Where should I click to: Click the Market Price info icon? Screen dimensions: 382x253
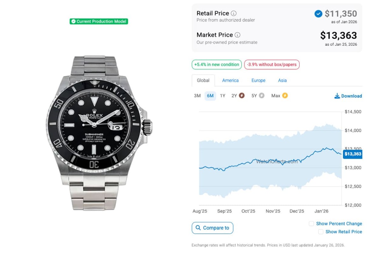pos(237,35)
